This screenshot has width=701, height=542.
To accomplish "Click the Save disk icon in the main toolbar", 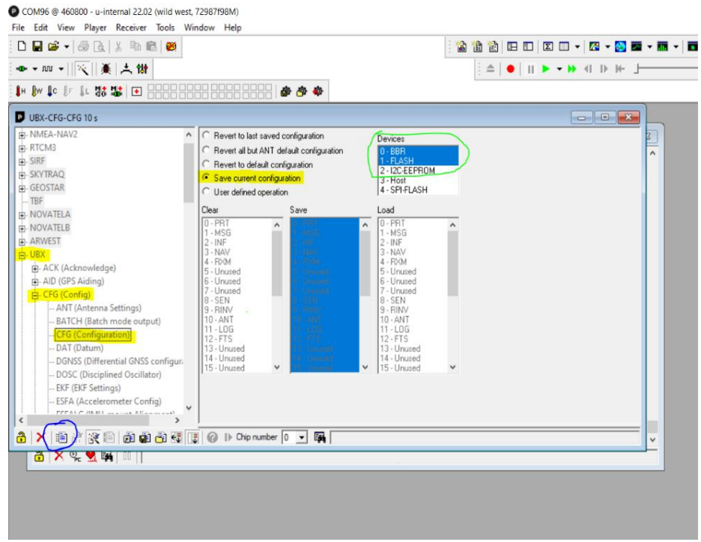I will pyautogui.click(x=37, y=47).
